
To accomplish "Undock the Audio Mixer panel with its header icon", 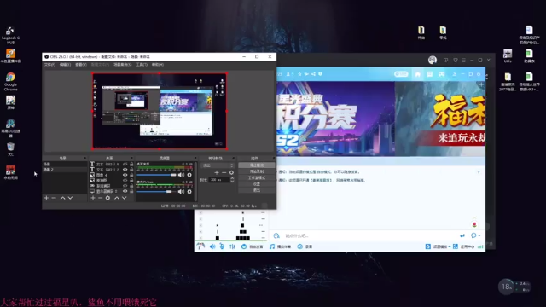I will click(x=195, y=158).
